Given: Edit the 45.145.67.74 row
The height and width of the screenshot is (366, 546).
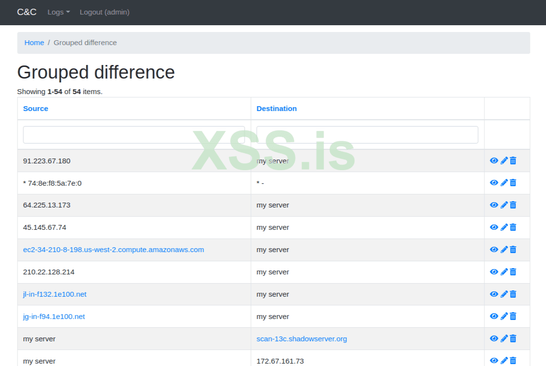Looking at the screenshot, I should pyautogui.click(x=504, y=227).
